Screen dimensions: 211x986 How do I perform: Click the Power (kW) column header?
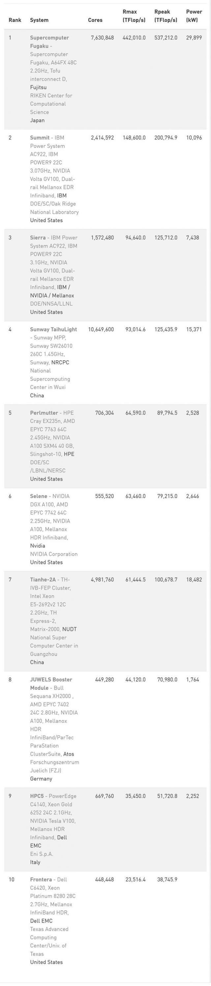194,16
